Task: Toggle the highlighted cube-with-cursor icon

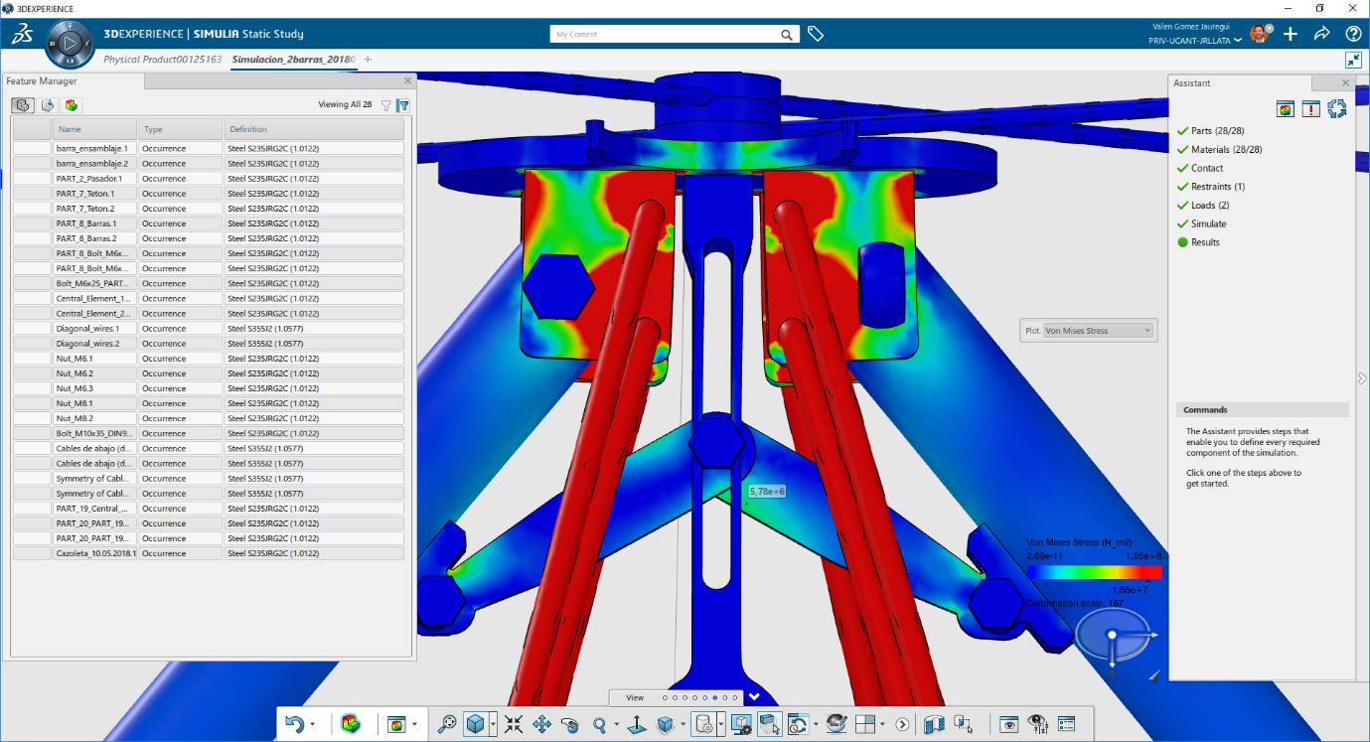Action: (770, 725)
